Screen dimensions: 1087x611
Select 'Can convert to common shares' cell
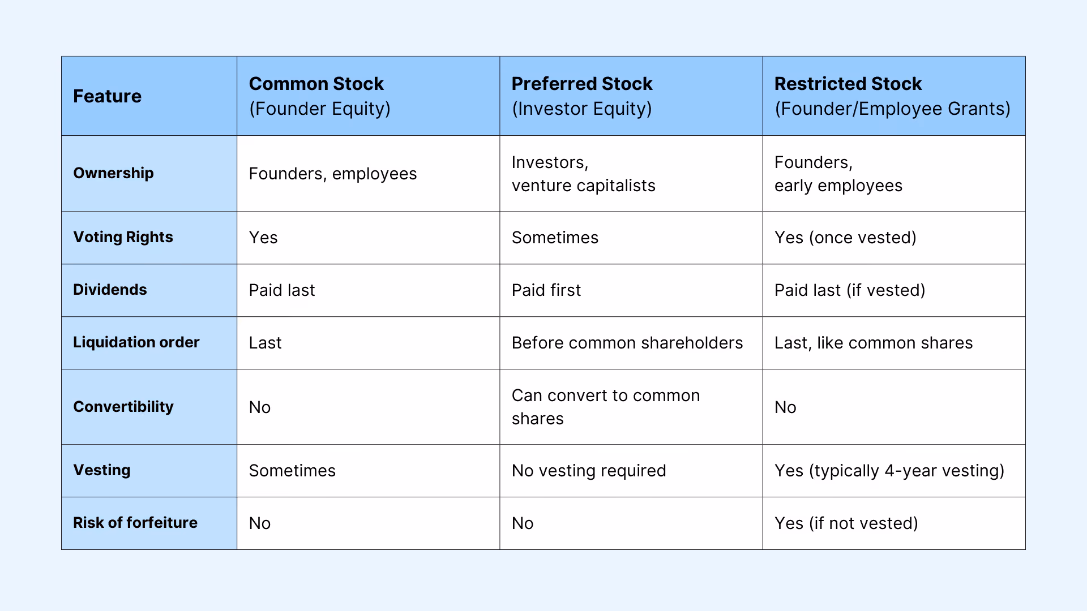pyautogui.click(x=631, y=407)
